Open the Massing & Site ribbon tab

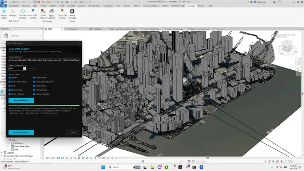click(x=94, y=6)
